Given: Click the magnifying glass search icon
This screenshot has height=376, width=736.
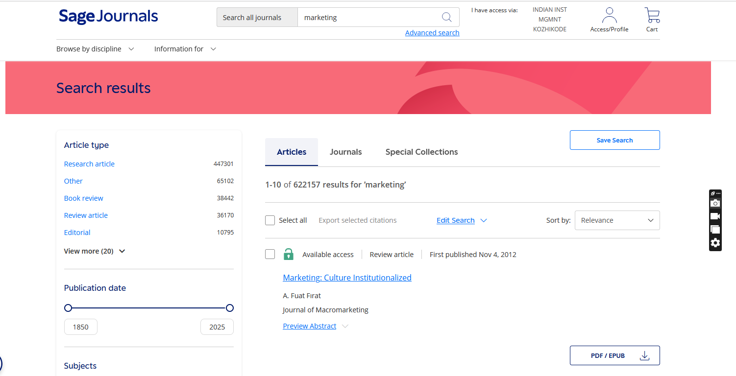Looking at the screenshot, I should point(446,17).
